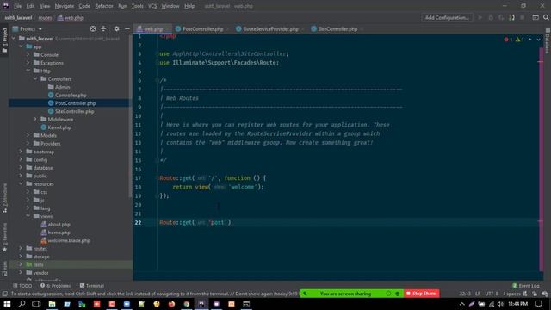Click 4 spaces indent setting
551x310 pixels.
tap(511, 294)
